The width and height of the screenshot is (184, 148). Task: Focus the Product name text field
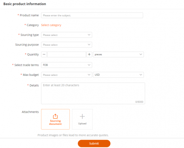click(x=92, y=15)
